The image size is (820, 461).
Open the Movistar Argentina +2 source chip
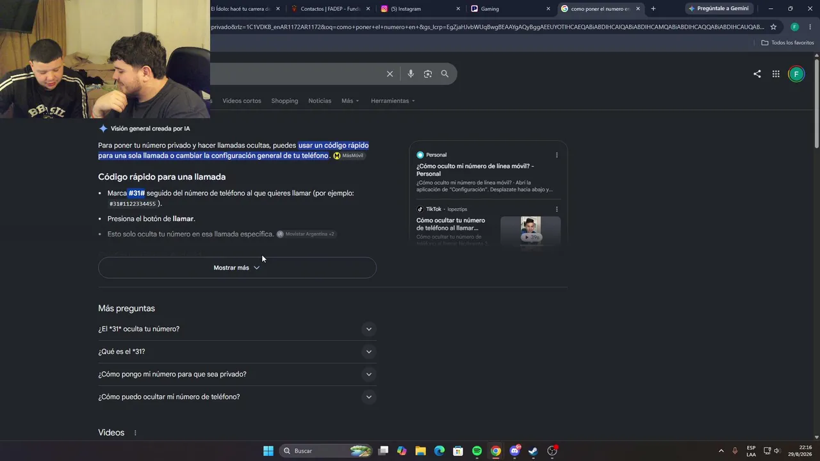pos(306,234)
